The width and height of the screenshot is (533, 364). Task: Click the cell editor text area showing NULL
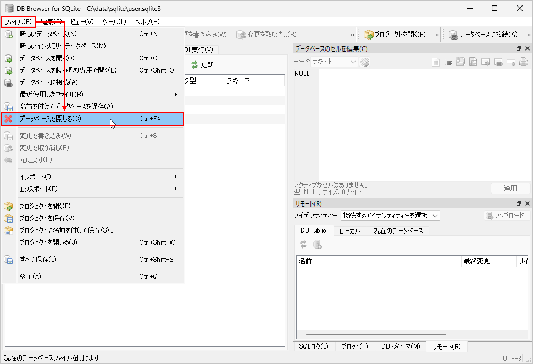click(x=412, y=125)
